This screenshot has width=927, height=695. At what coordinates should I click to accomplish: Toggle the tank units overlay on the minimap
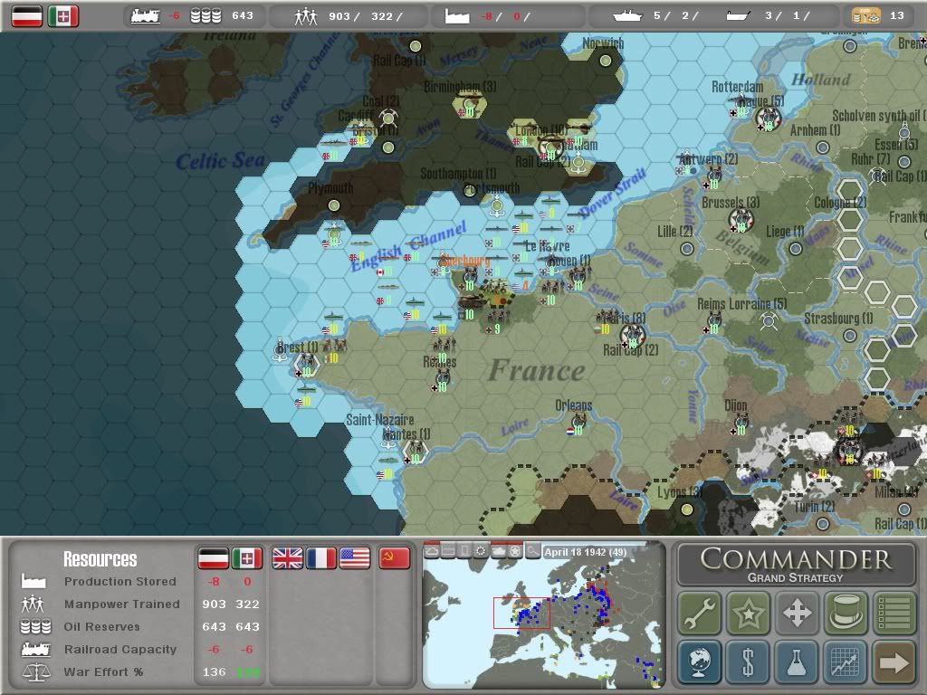499,551
